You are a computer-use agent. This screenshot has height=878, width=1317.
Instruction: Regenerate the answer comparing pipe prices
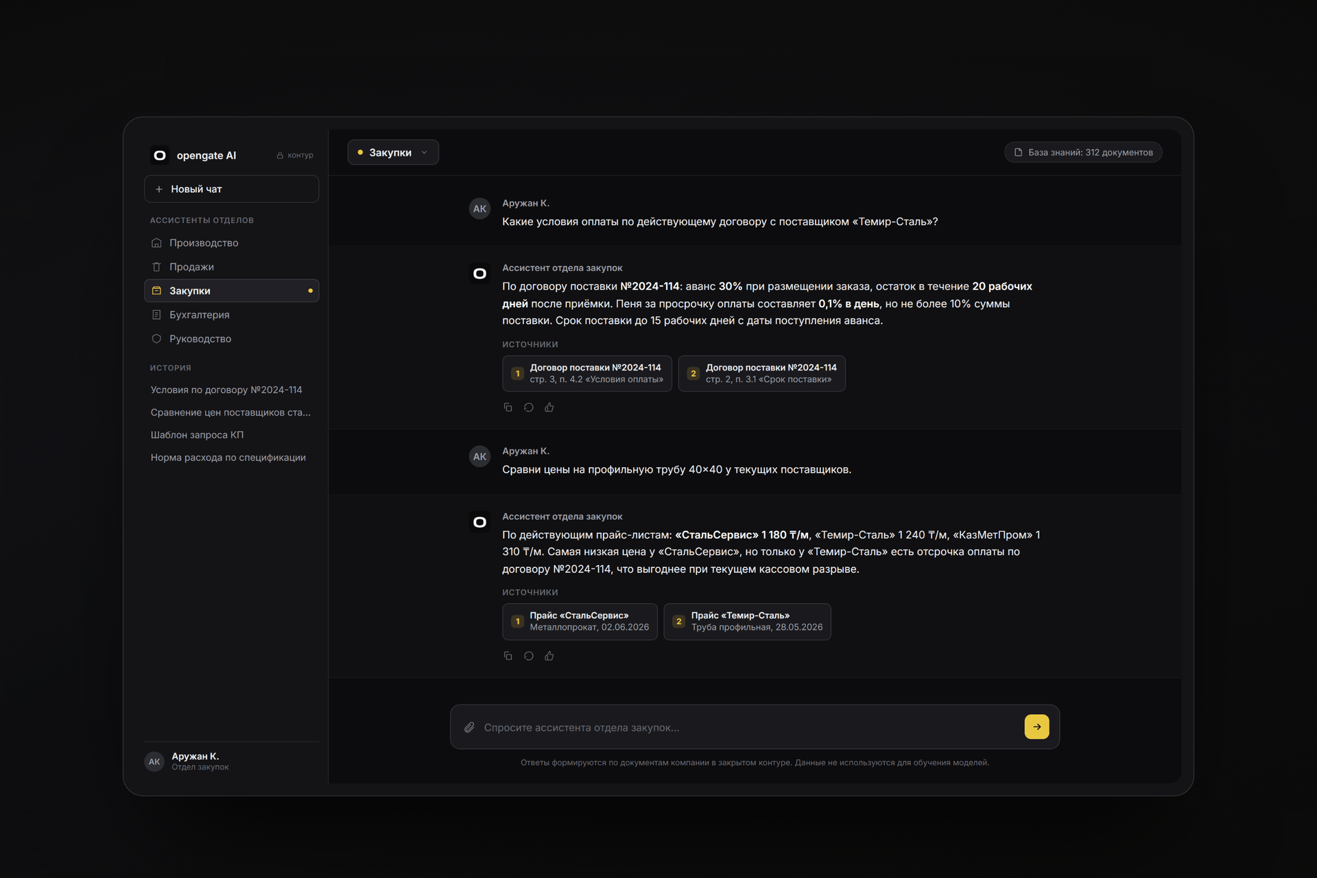529,656
